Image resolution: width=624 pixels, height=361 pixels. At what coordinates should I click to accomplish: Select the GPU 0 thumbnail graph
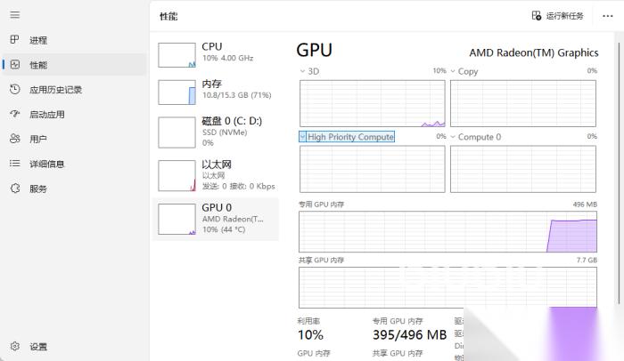pyautogui.click(x=177, y=219)
